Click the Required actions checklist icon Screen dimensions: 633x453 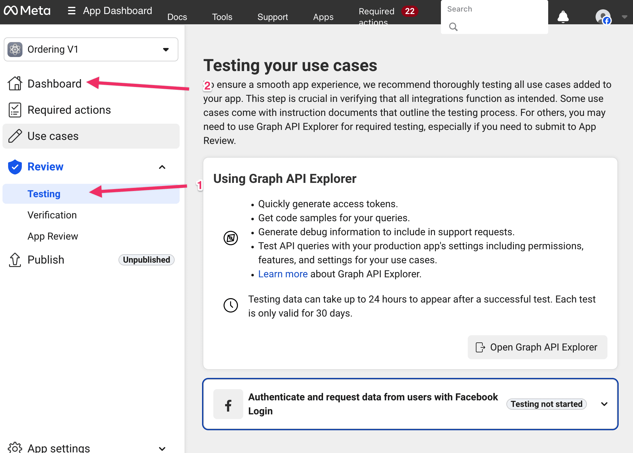click(15, 110)
